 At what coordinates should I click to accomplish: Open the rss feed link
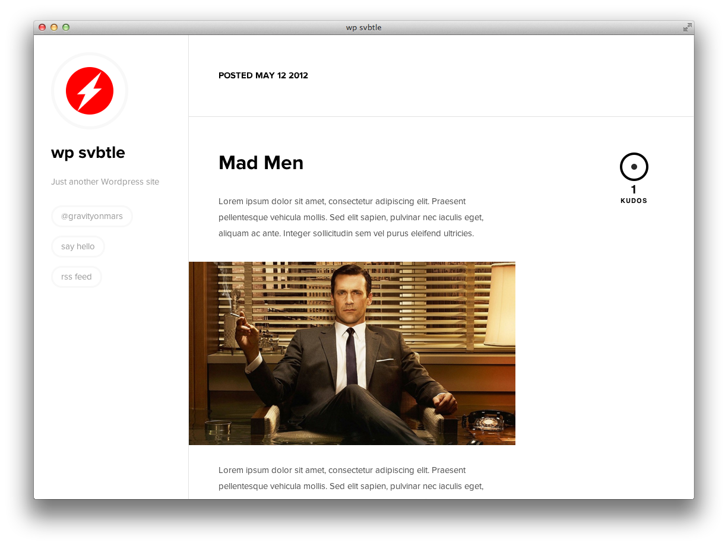(77, 277)
